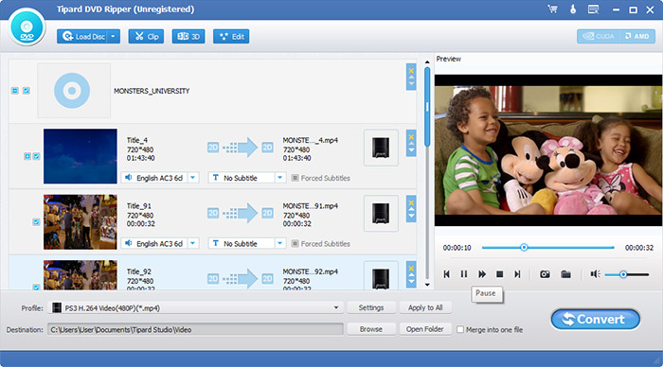
Task: Open the 3D settings tool
Action: click(x=188, y=37)
